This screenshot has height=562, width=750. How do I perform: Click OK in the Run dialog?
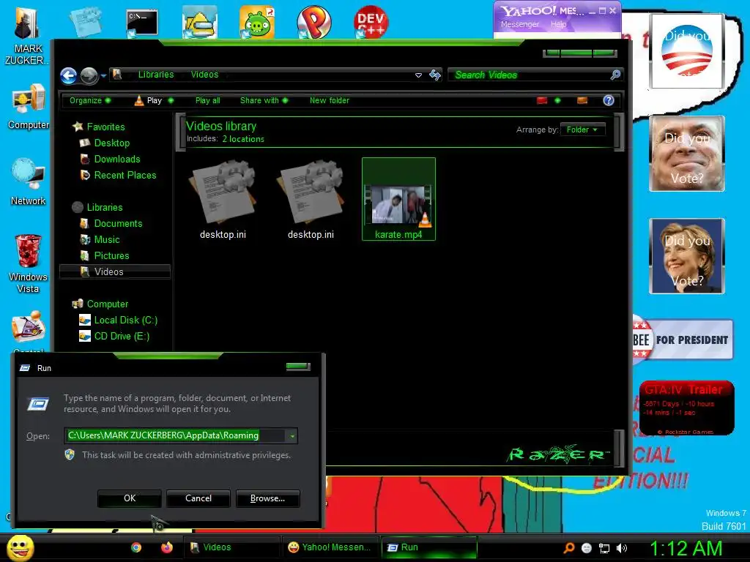tap(130, 498)
